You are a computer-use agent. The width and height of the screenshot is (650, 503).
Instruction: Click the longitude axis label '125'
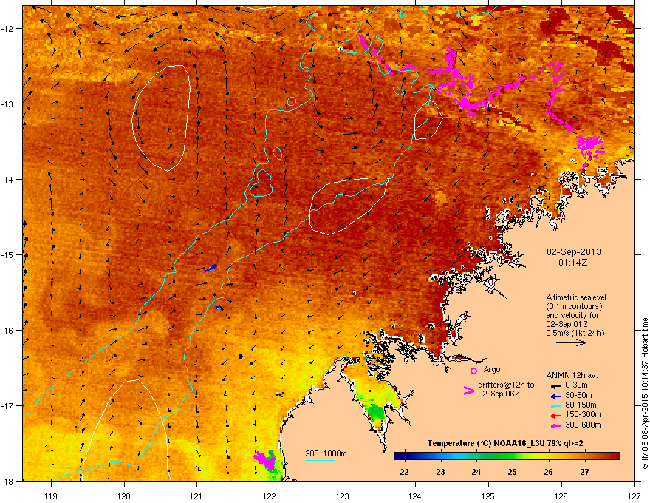point(488,496)
